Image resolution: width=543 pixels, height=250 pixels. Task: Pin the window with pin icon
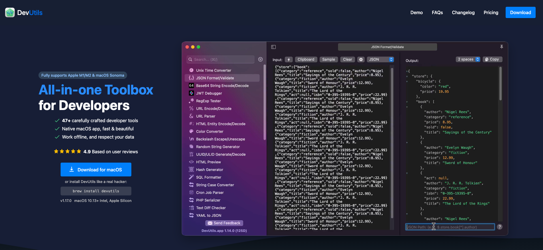point(502,47)
